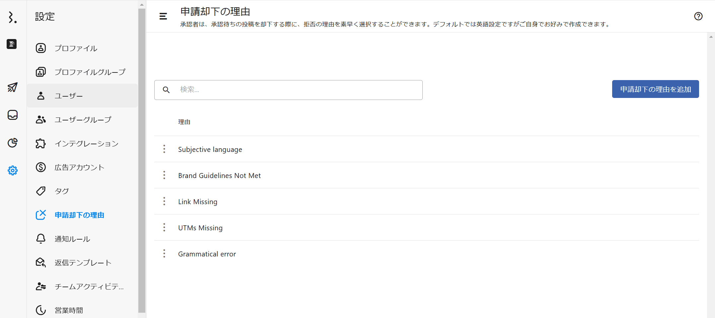
Task: Click the search magnifier icon
Action: [166, 90]
